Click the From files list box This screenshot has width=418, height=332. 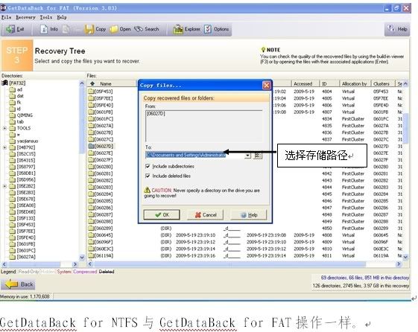tap(204, 126)
